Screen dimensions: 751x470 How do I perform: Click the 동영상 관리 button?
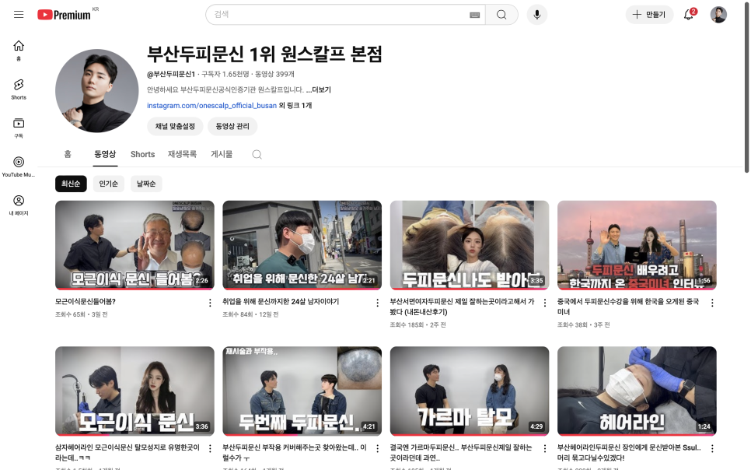[232, 126]
